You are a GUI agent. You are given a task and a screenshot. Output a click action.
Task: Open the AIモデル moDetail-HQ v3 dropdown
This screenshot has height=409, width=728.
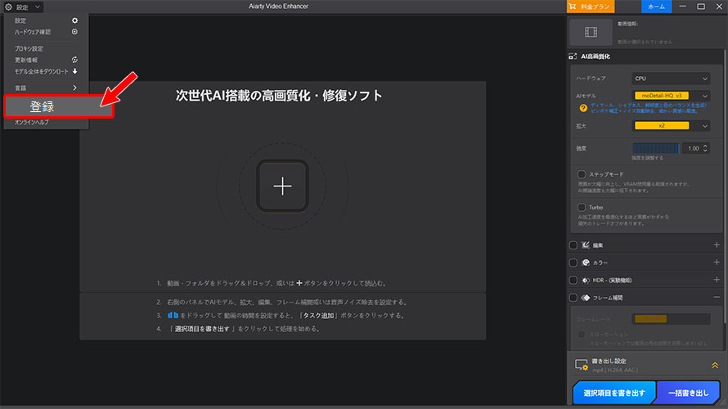click(671, 96)
